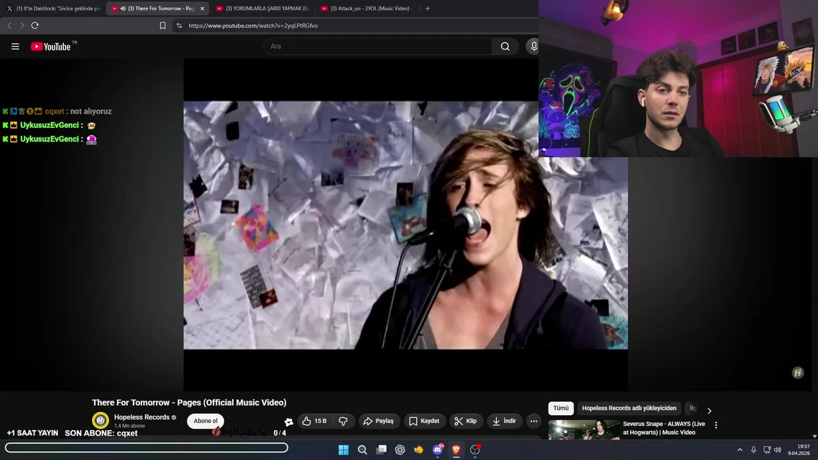This screenshot has width=818, height=460.
Task: Open the Hopeless Records channel name link
Action: pyautogui.click(x=141, y=417)
